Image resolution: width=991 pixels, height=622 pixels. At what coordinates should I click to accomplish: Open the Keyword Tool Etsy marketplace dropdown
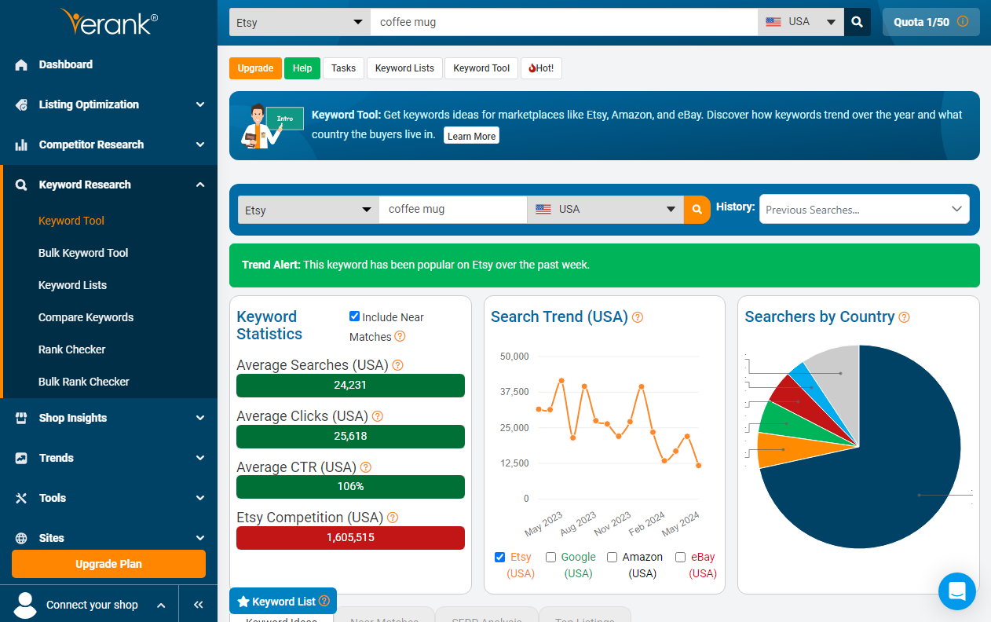tap(309, 210)
